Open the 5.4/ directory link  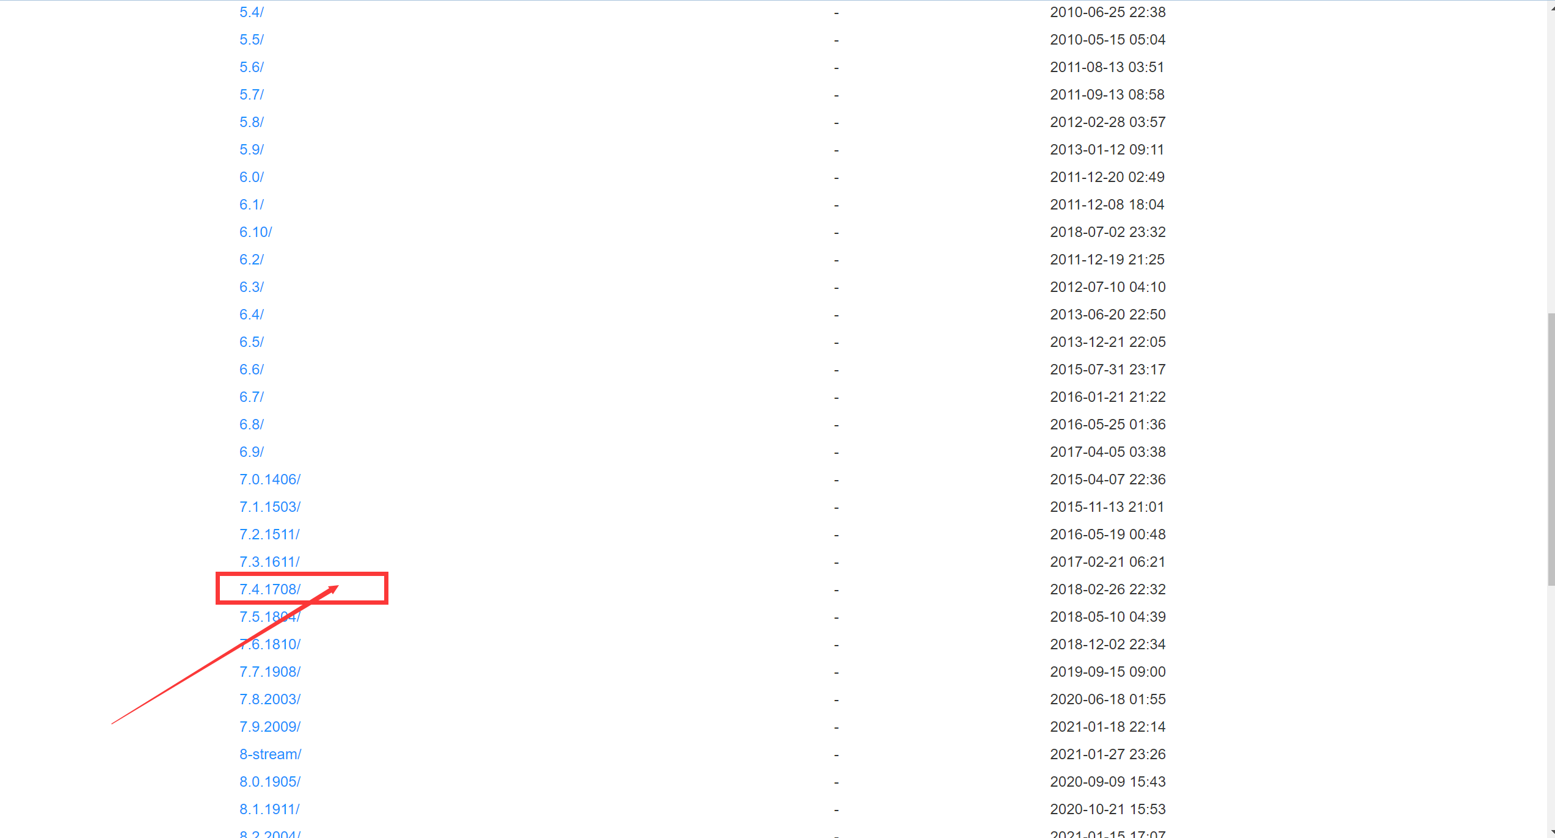click(251, 12)
